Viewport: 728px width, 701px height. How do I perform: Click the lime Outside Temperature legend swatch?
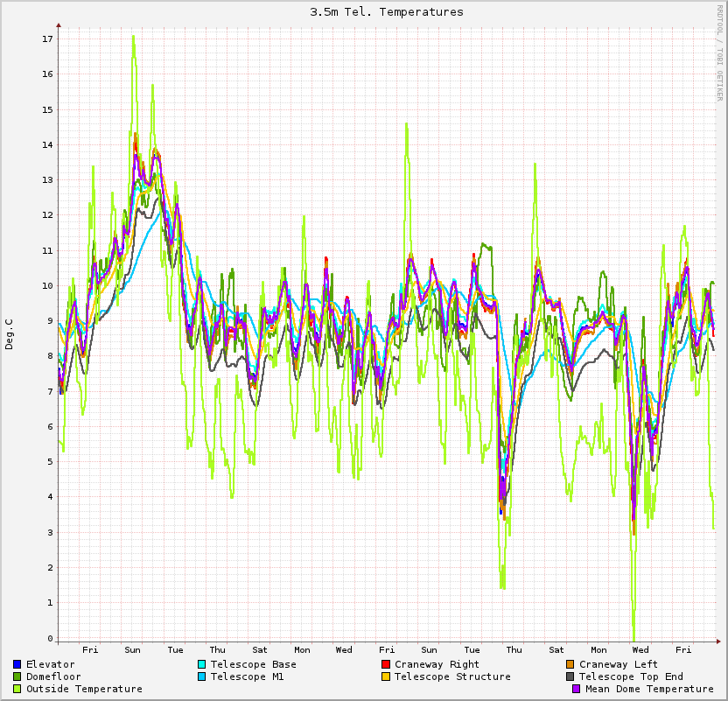[17, 690]
